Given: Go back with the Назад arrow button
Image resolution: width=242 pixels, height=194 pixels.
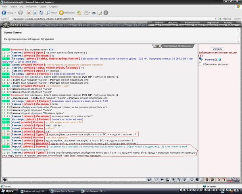Looking at the screenshot, I should pyautogui.click(x=7, y=13).
